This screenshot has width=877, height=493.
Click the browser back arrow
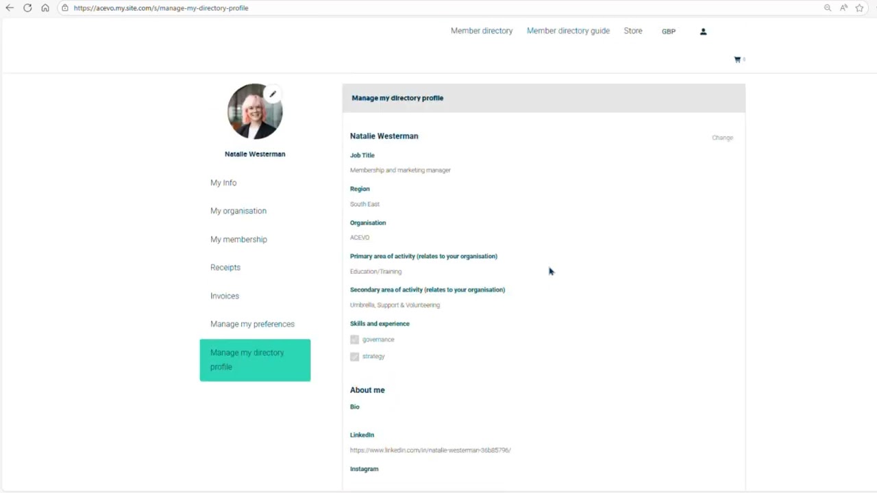coord(10,8)
